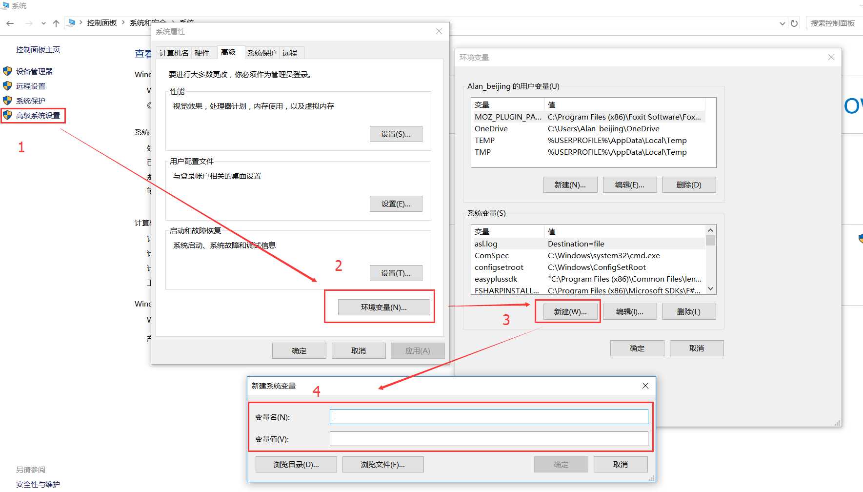The width and height of the screenshot is (863, 492).
Task: Go up one folder level arrow
Action: (56, 23)
